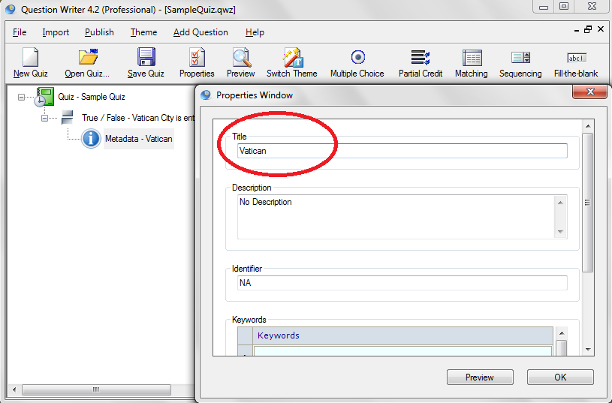Viewport: 612px width, 403px height.
Task: Click the properties panel vertical scroll thumb
Action: (x=587, y=203)
